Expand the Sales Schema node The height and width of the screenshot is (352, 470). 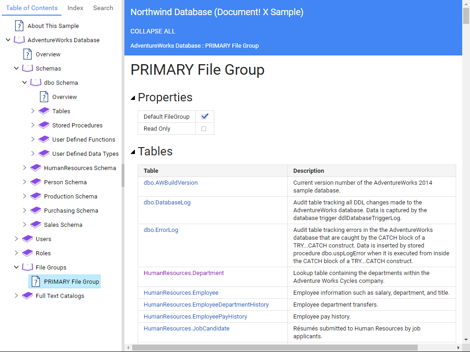[x=25, y=225]
